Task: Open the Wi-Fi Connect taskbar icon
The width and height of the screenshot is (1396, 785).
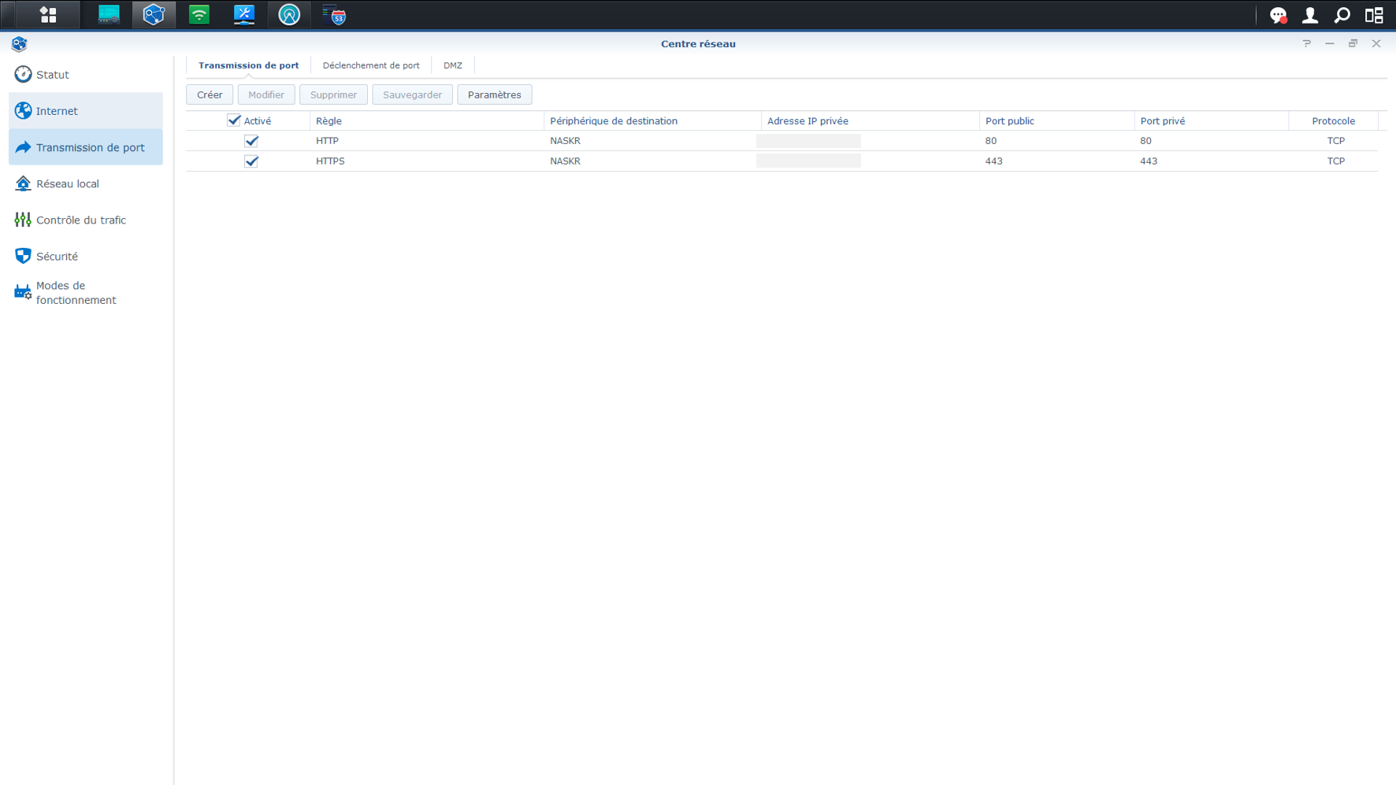Action: [x=199, y=15]
